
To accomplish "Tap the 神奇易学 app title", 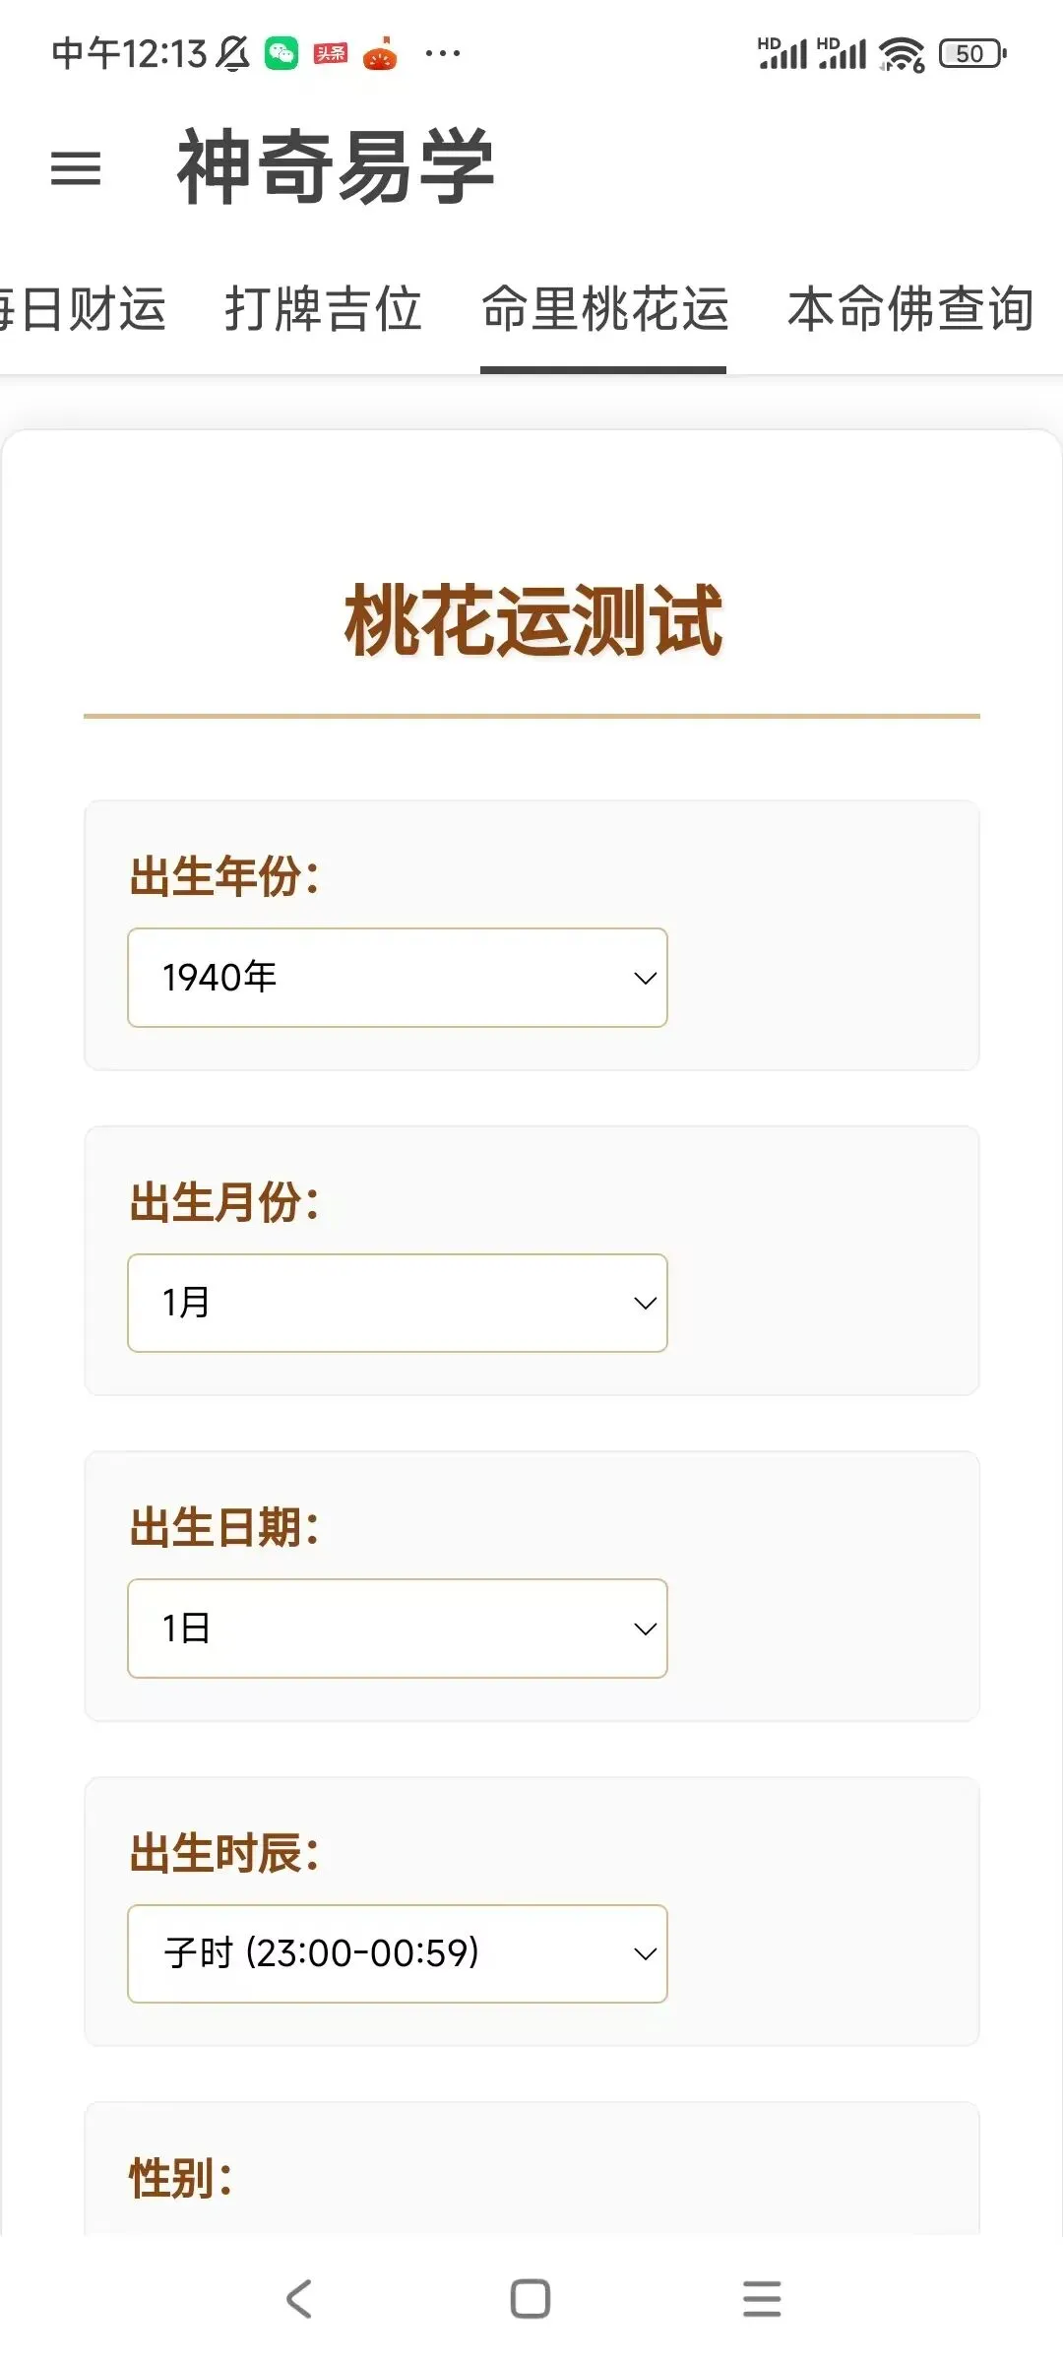I will (x=336, y=167).
